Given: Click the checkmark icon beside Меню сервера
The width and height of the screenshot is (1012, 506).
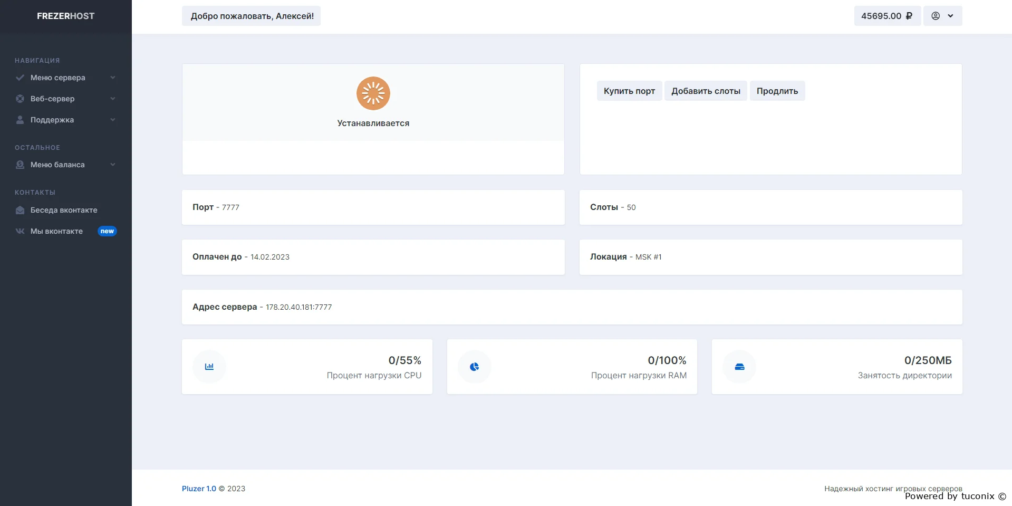Looking at the screenshot, I should pos(20,78).
